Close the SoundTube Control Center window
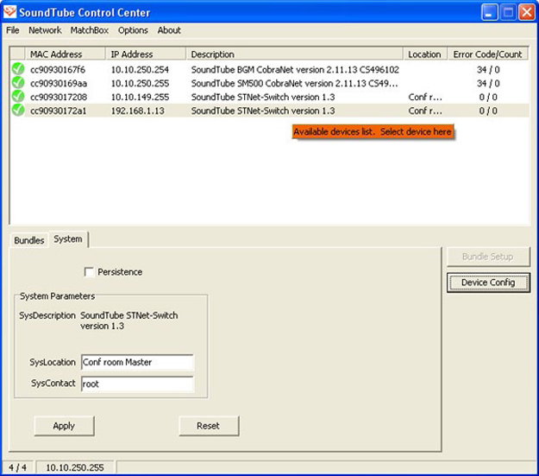The image size is (539, 476). pos(527,12)
